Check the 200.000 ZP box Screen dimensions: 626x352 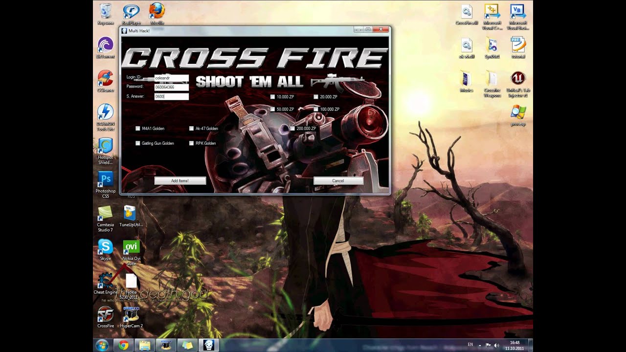292,129
